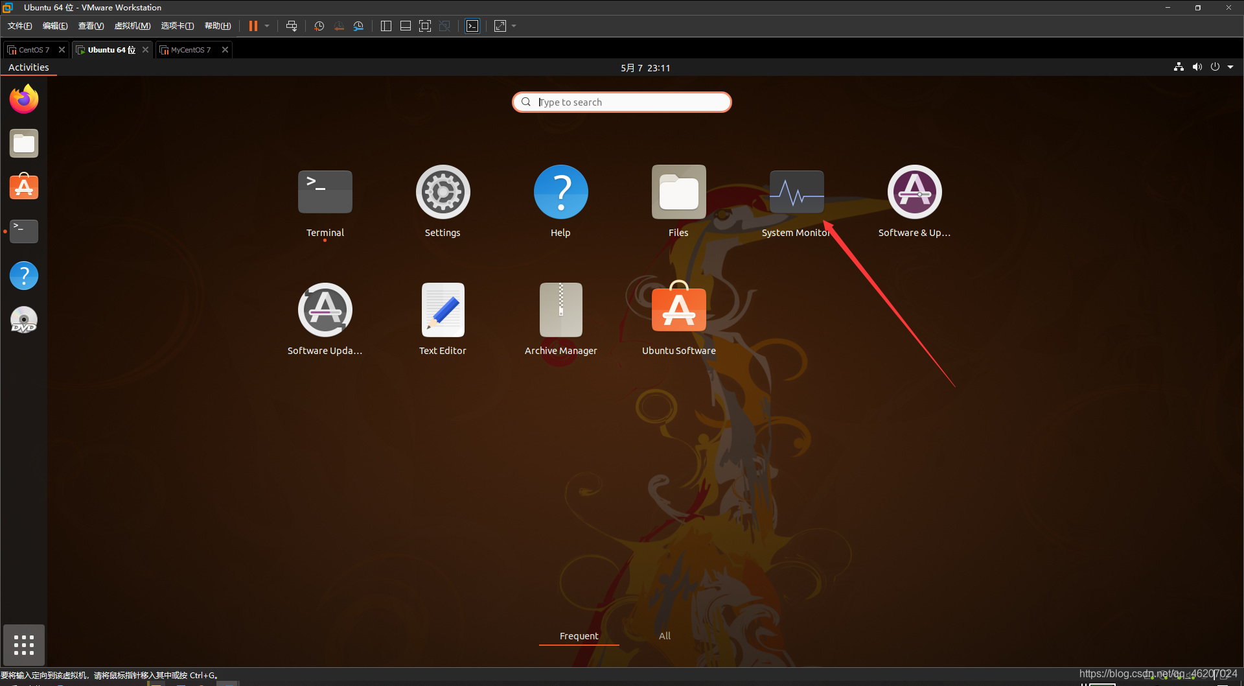Viewport: 1244px width, 686px height.
Task: Take a snapshot using the toolbar clock-plus icon
Action: (318, 26)
